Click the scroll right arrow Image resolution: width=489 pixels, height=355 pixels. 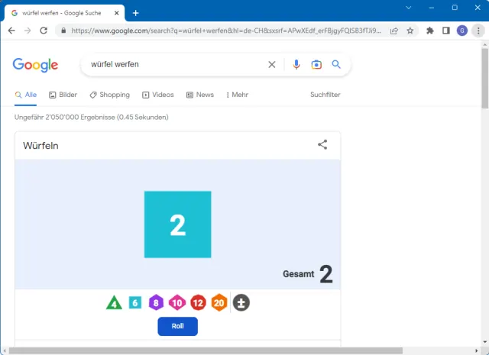click(x=476, y=350)
